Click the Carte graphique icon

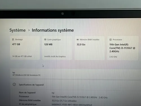45,40
